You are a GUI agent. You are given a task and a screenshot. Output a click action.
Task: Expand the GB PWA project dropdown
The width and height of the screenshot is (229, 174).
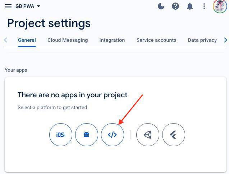pyautogui.click(x=28, y=6)
